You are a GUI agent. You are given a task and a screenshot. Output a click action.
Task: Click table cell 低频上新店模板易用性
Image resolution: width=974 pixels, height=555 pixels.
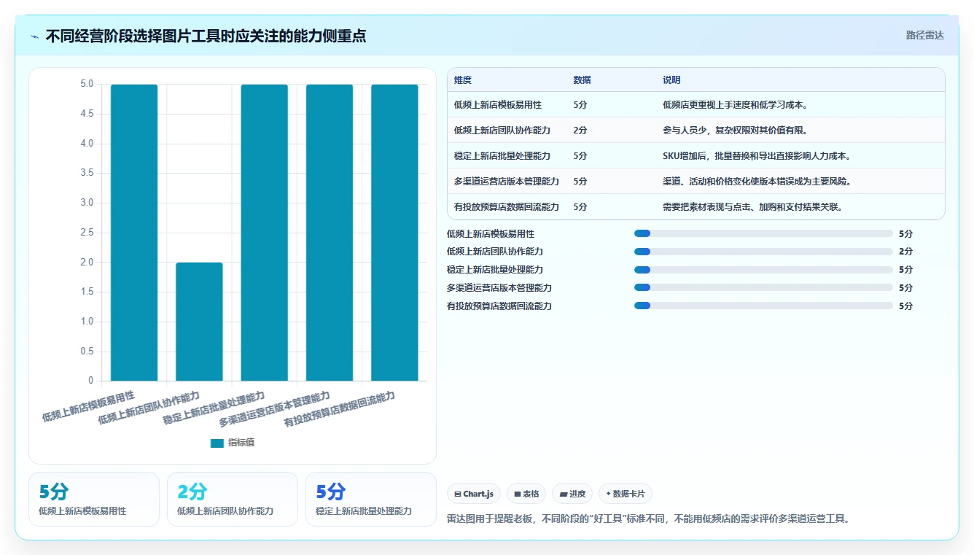(498, 105)
